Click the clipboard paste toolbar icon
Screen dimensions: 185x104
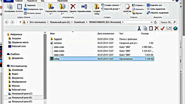point(151,28)
